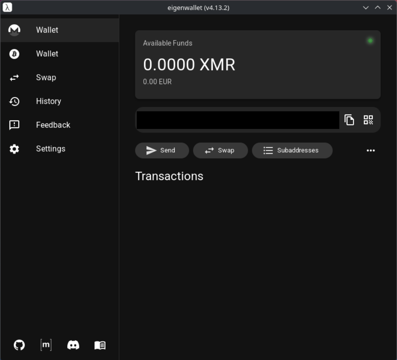Image resolution: width=397 pixels, height=360 pixels.
Task: Click the feedback speech bubble icon
Action: (14, 125)
